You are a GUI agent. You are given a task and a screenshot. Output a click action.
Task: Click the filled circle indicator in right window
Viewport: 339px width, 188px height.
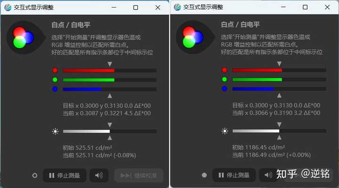pos(204,175)
